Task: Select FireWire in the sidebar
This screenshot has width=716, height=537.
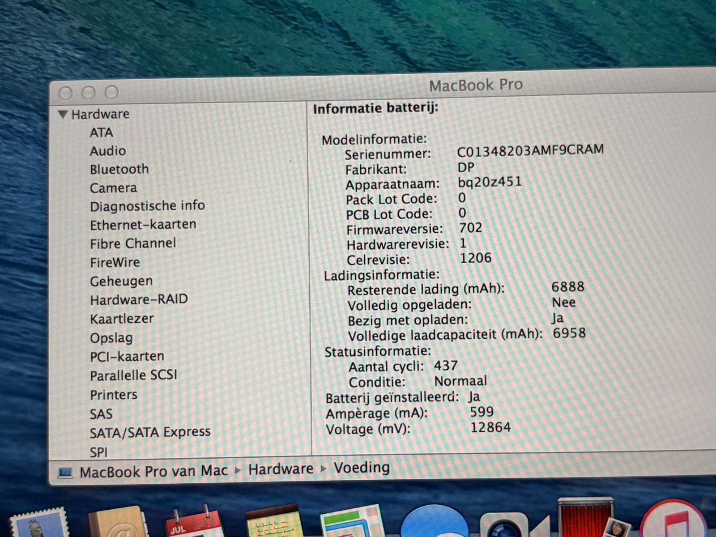Action: (115, 262)
